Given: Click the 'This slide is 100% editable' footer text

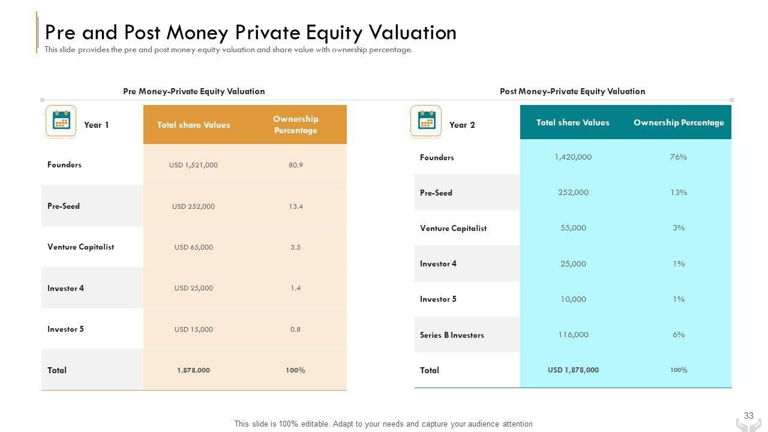Looking at the screenshot, I should click(x=383, y=424).
